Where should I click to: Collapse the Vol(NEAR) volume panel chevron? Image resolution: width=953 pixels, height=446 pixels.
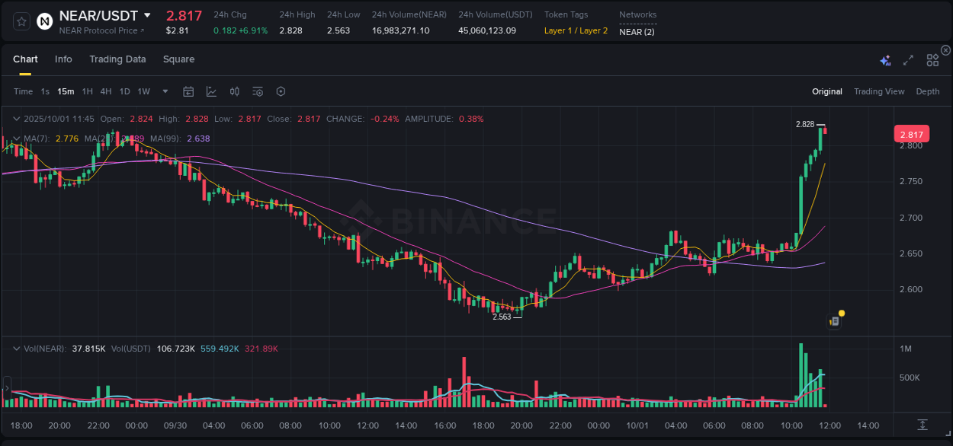coord(17,348)
